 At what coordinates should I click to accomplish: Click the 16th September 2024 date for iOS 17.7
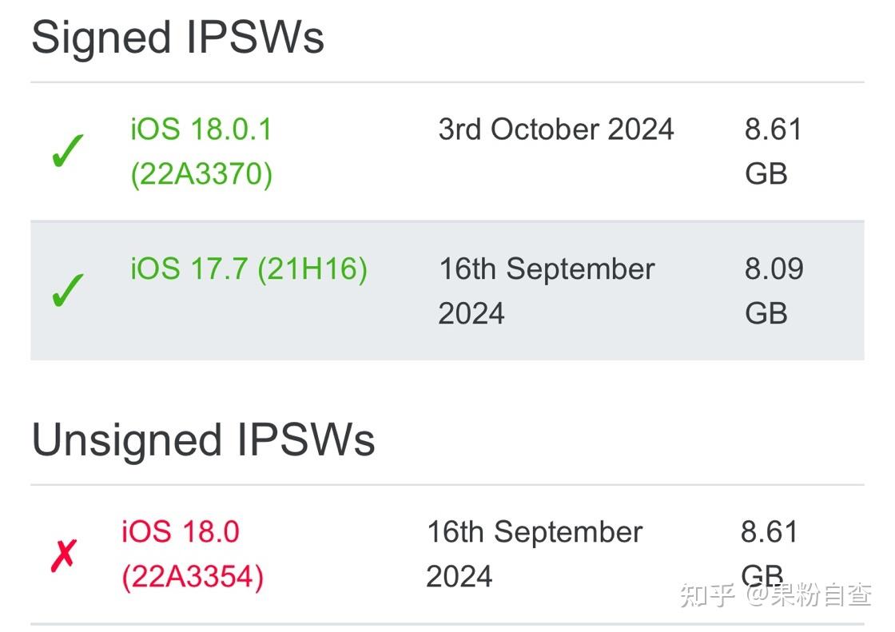[x=546, y=290]
